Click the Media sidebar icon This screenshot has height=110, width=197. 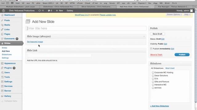(2, 25)
